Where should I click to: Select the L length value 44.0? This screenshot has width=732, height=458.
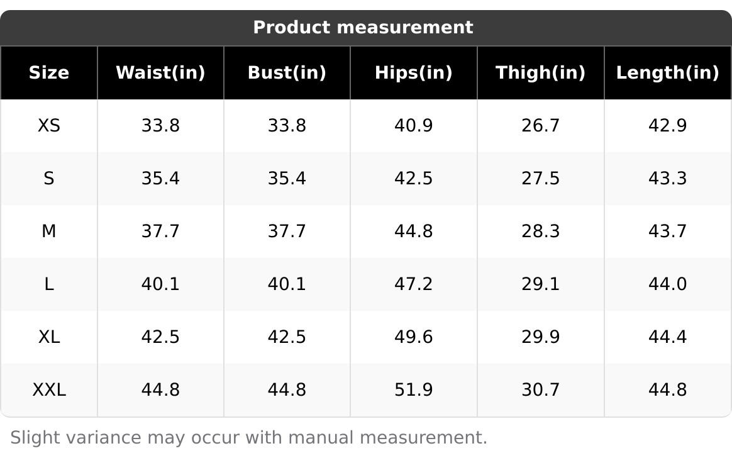pyautogui.click(x=667, y=284)
